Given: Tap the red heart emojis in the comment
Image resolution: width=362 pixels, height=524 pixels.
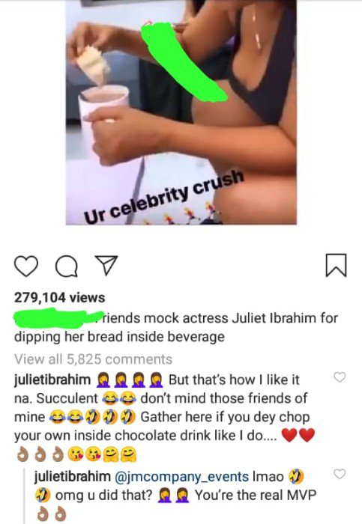Looking at the screenshot, I should pos(298,435).
